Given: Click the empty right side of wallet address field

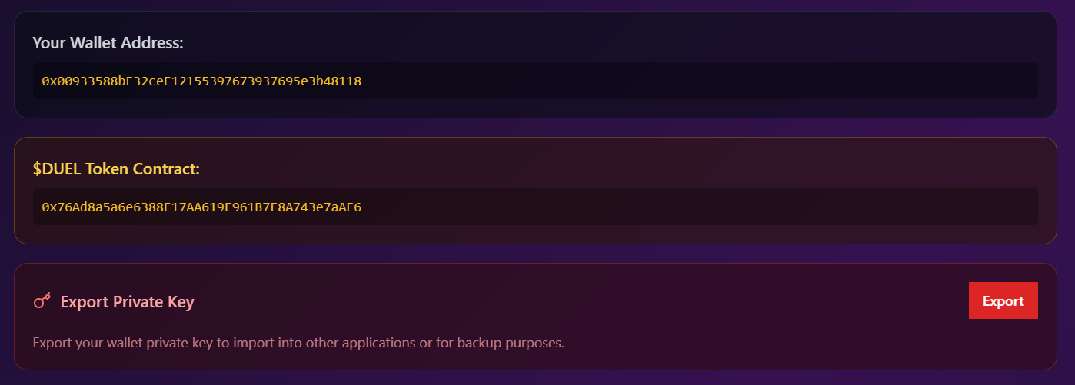Looking at the screenshot, I should point(692,81).
